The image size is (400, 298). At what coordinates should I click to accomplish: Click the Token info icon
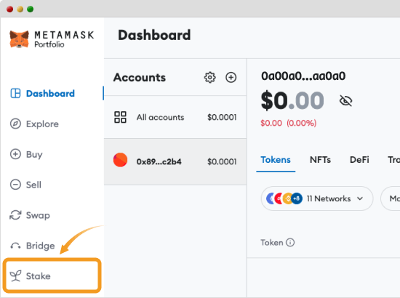[x=290, y=242]
